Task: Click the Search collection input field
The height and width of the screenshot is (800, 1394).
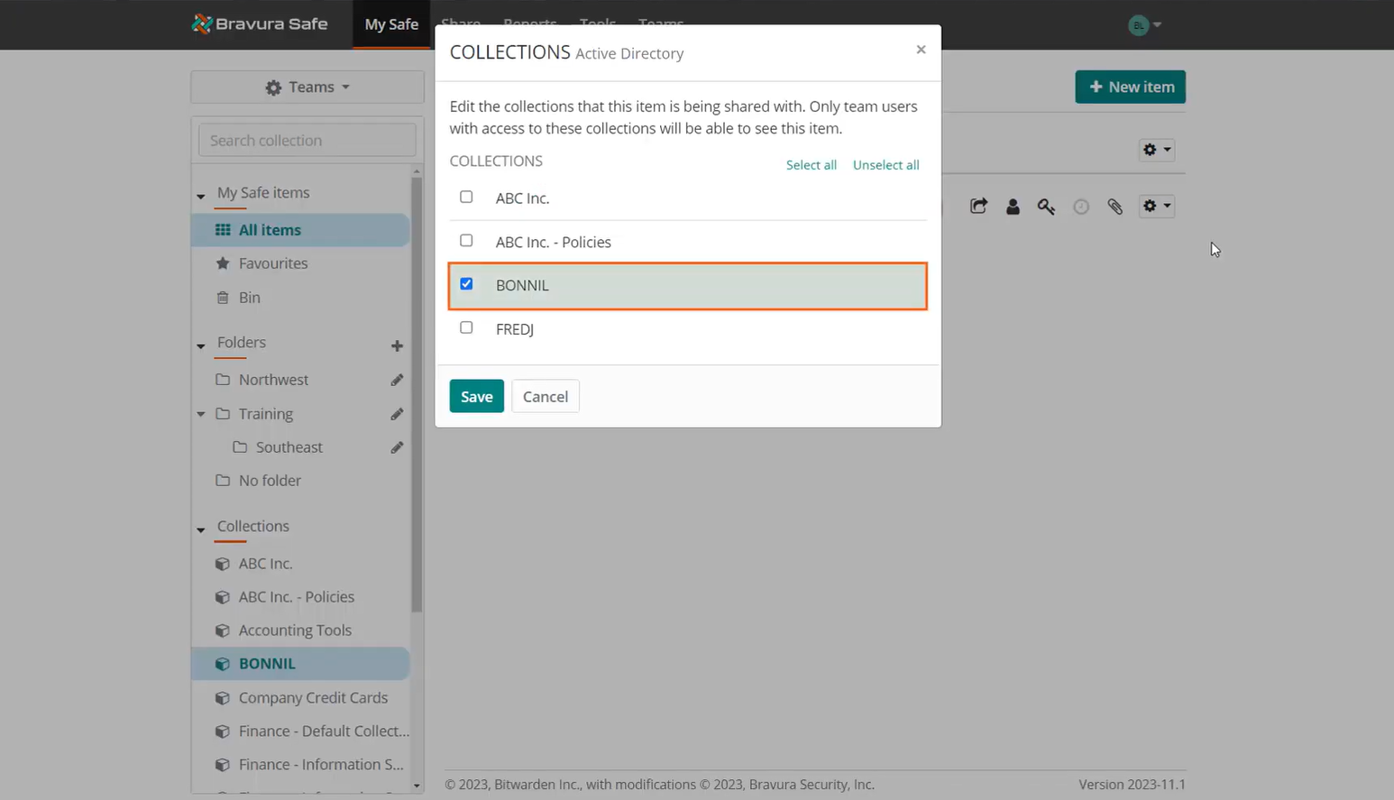Action: tap(307, 140)
